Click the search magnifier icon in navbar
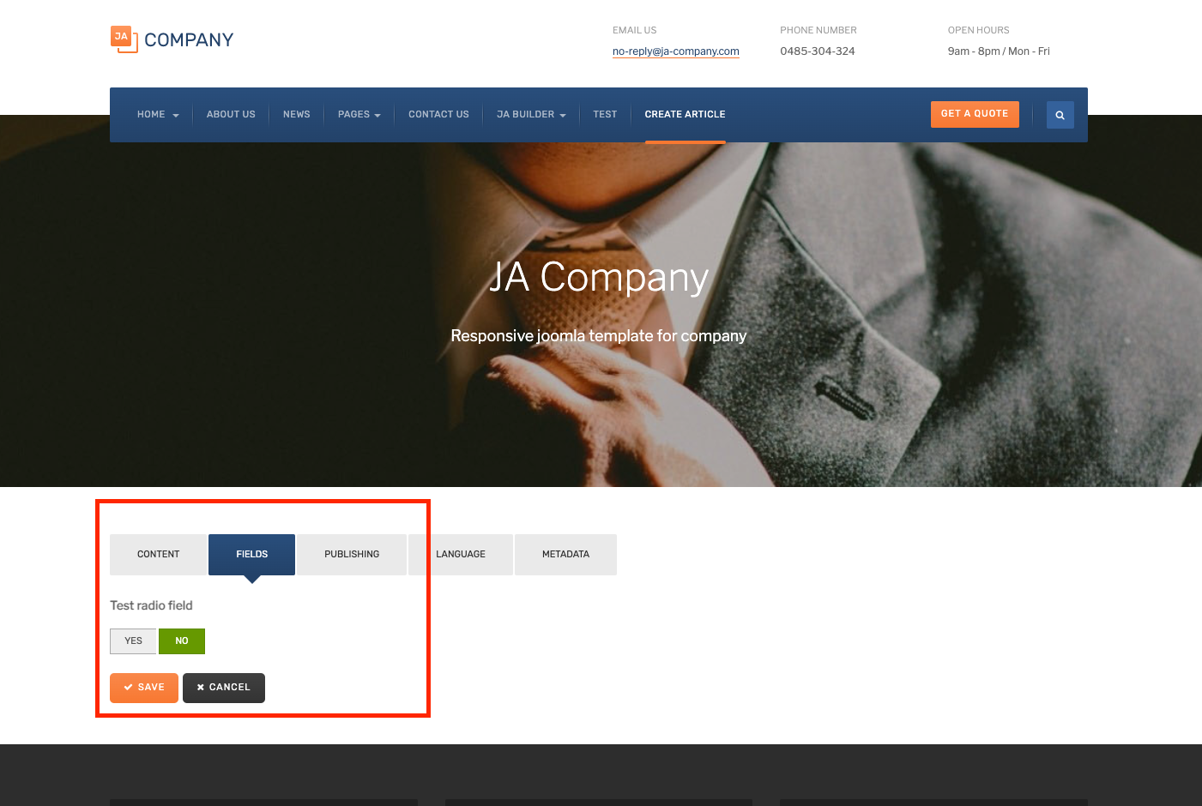 tap(1060, 115)
